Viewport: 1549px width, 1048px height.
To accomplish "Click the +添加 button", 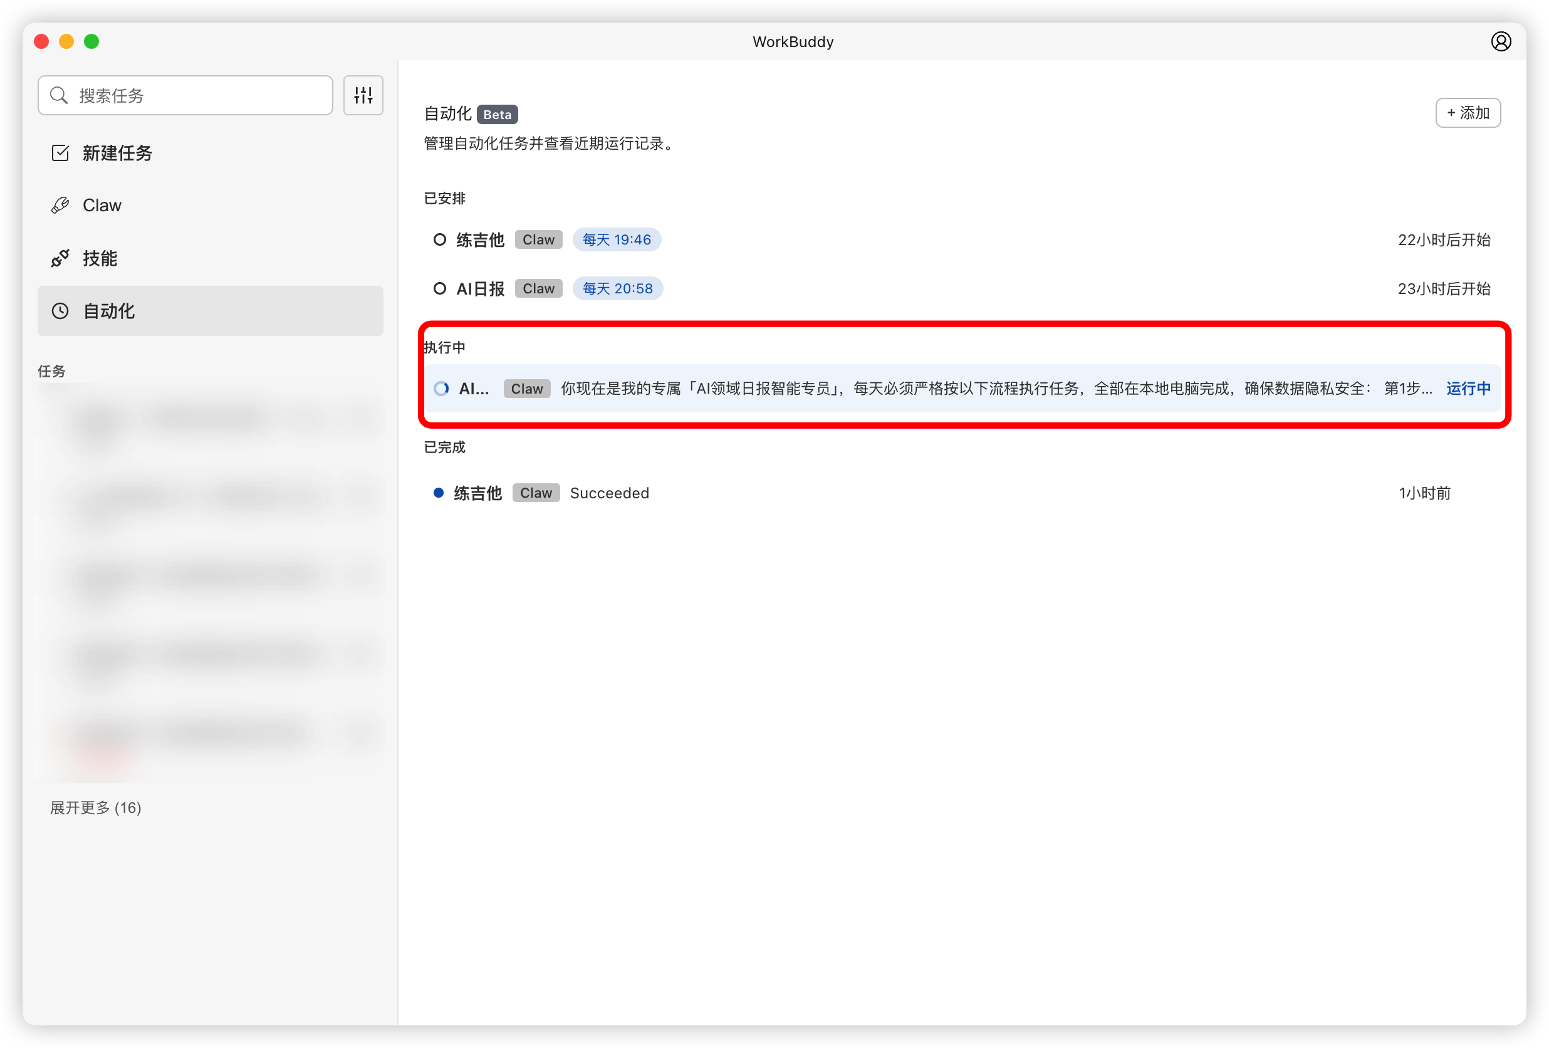I will click(x=1468, y=113).
